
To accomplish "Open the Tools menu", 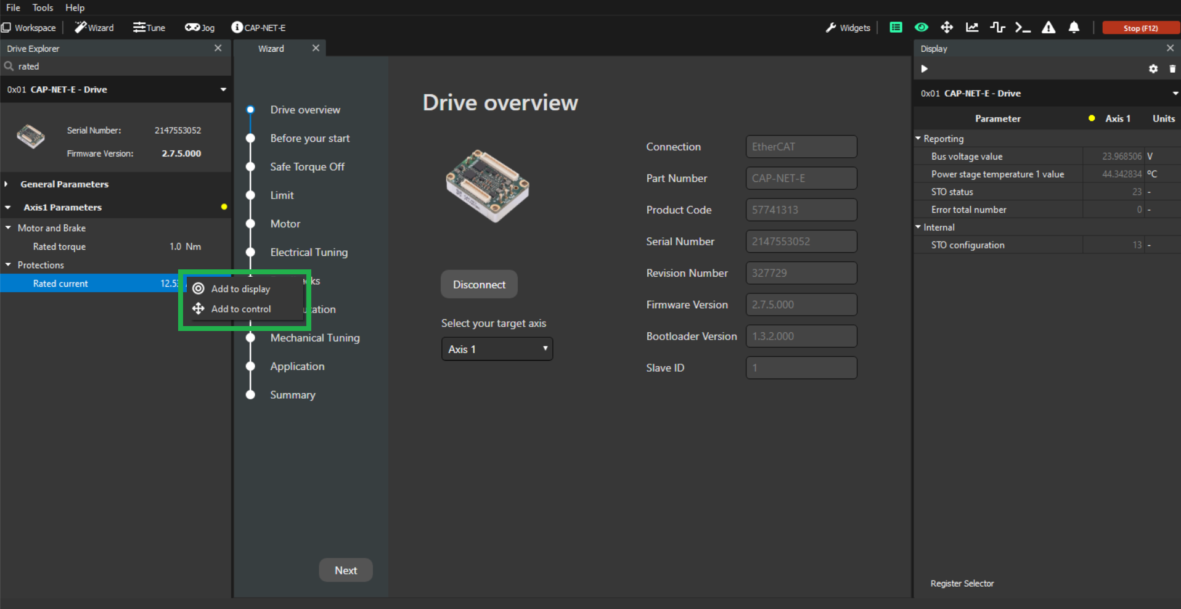I will click(x=43, y=7).
